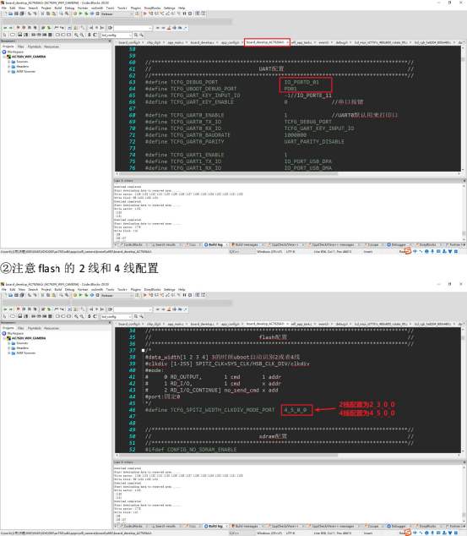The height and width of the screenshot is (536, 467).
Task: Click Build gear icon in flash-config window
Action: tap(75, 295)
